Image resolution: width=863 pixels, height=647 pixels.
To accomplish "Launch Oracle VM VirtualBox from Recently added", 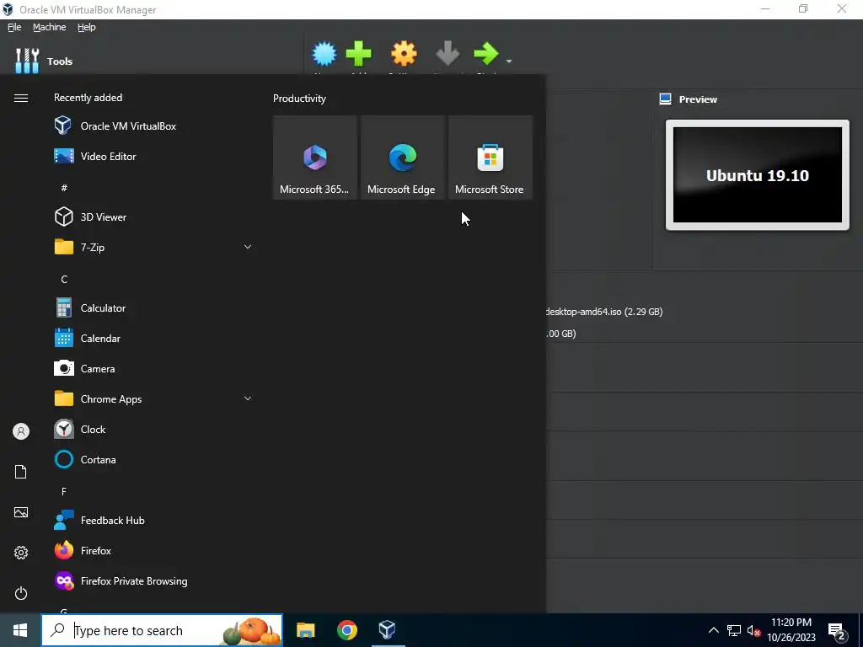I will (x=154, y=126).
